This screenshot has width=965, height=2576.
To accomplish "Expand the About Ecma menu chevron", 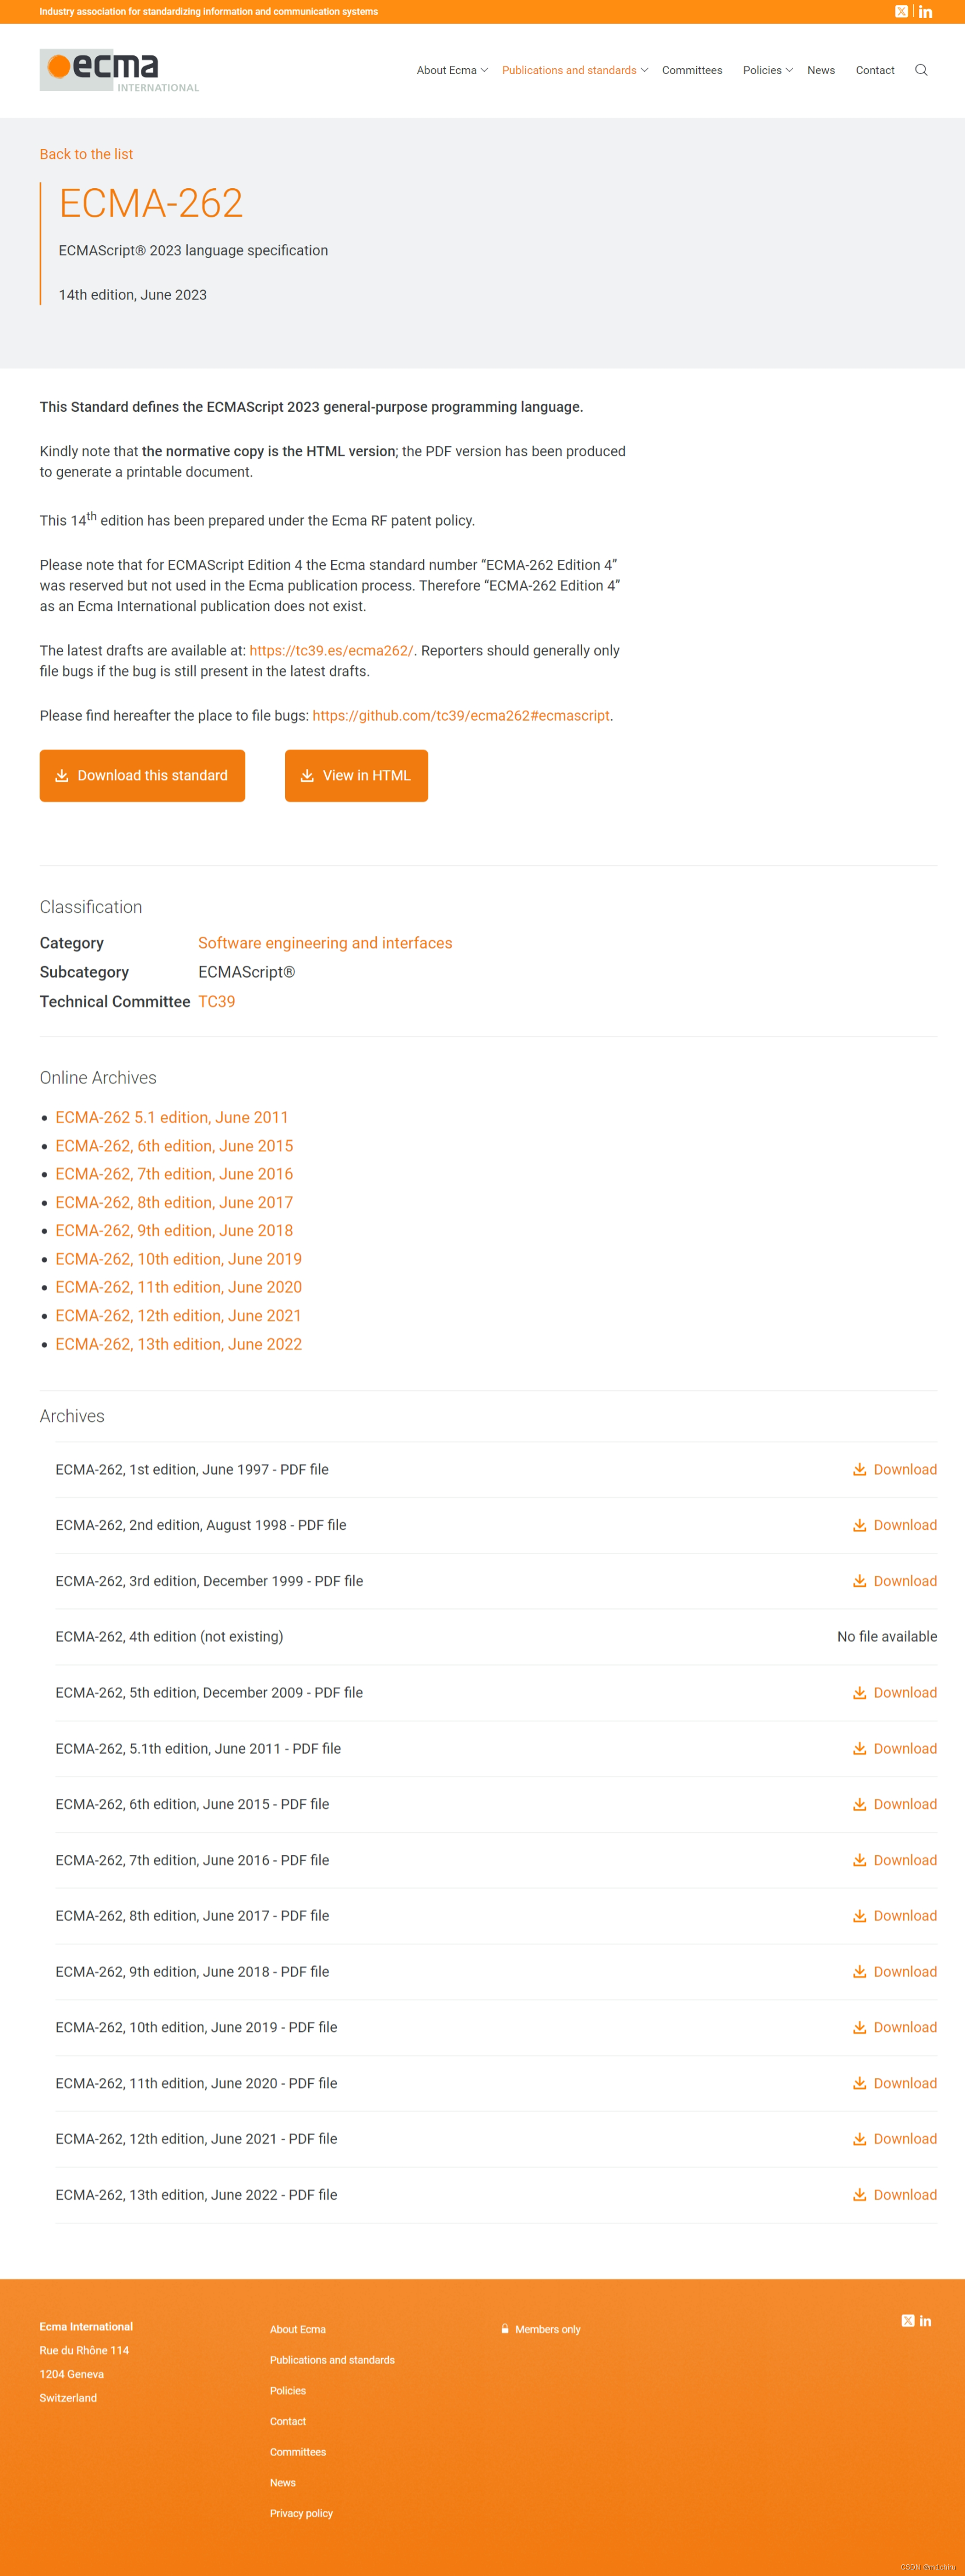I will 484,70.
